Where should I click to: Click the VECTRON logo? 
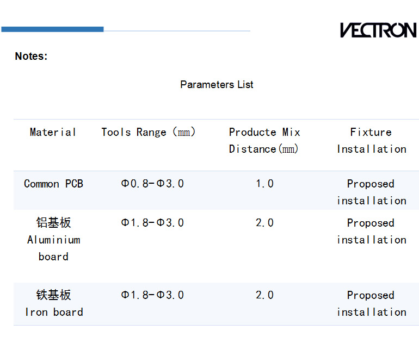coord(378,30)
